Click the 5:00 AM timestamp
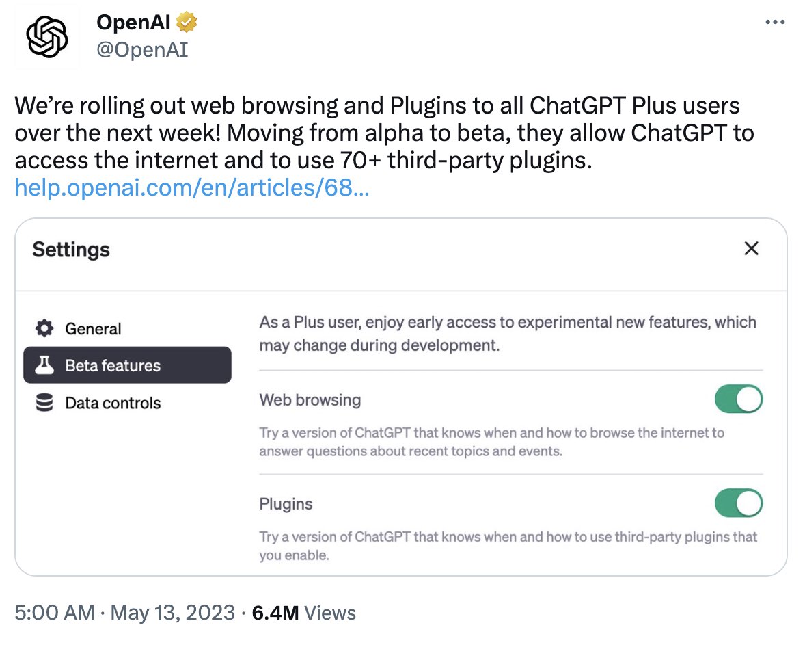This screenshot has height=647, width=805. pyautogui.click(x=55, y=613)
